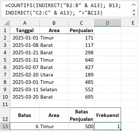Click the sales value 298
The width and height of the screenshot is (139, 132).
pyautogui.click(x=81, y=52)
